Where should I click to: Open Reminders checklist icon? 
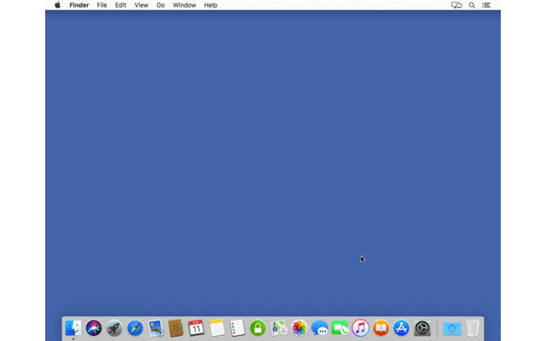point(237,327)
